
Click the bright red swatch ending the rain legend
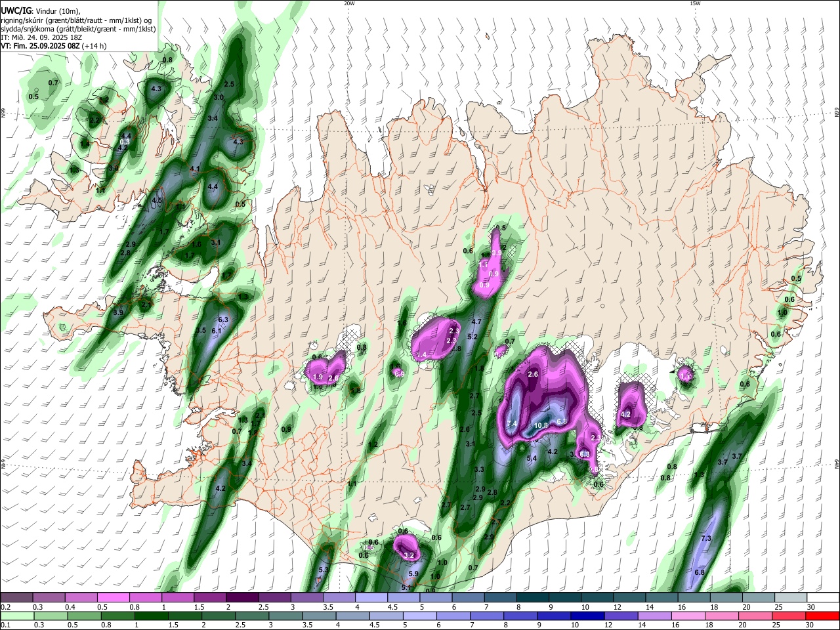point(822,616)
